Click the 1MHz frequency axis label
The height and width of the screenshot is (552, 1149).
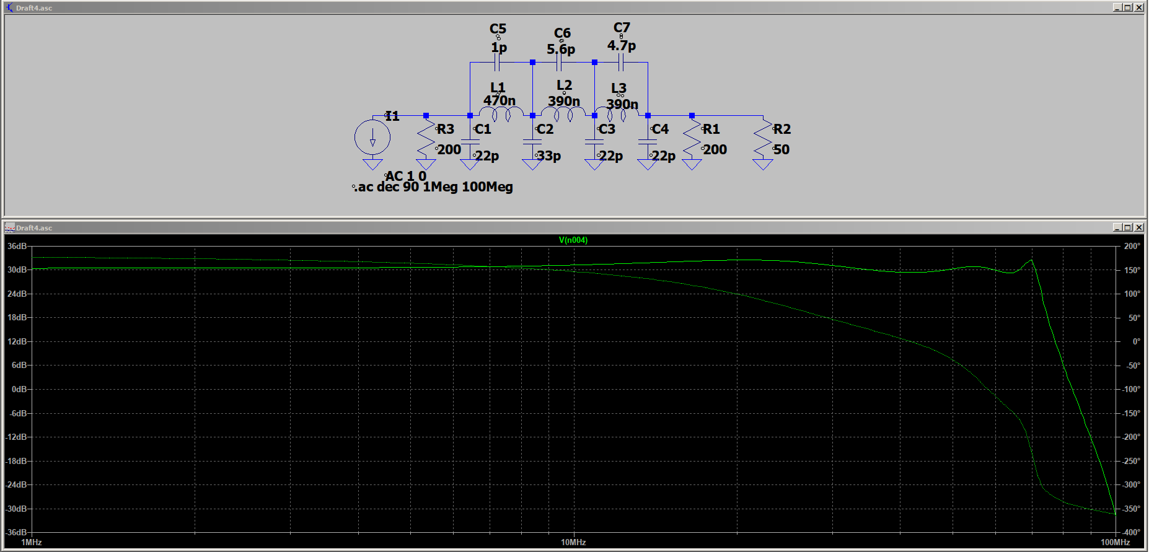32,542
